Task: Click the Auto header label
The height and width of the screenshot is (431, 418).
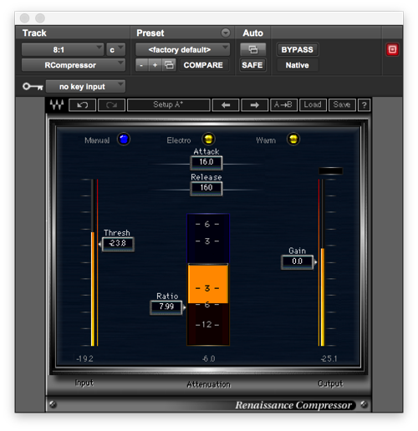Action: click(x=252, y=33)
